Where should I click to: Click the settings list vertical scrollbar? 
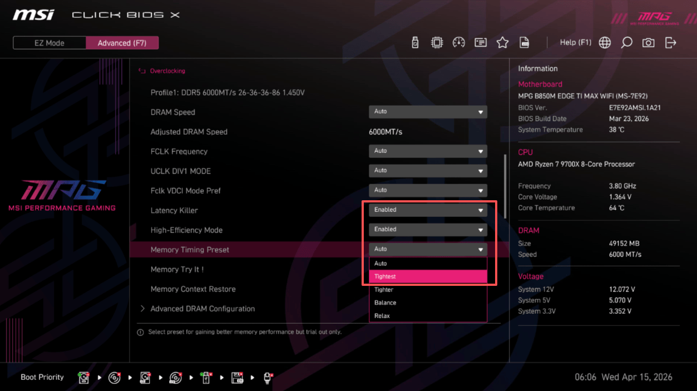point(505,186)
